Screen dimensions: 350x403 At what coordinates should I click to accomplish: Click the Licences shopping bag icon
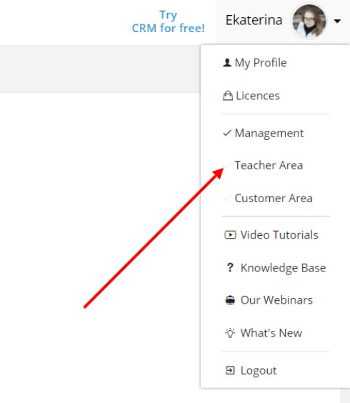(x=228, y=96)
